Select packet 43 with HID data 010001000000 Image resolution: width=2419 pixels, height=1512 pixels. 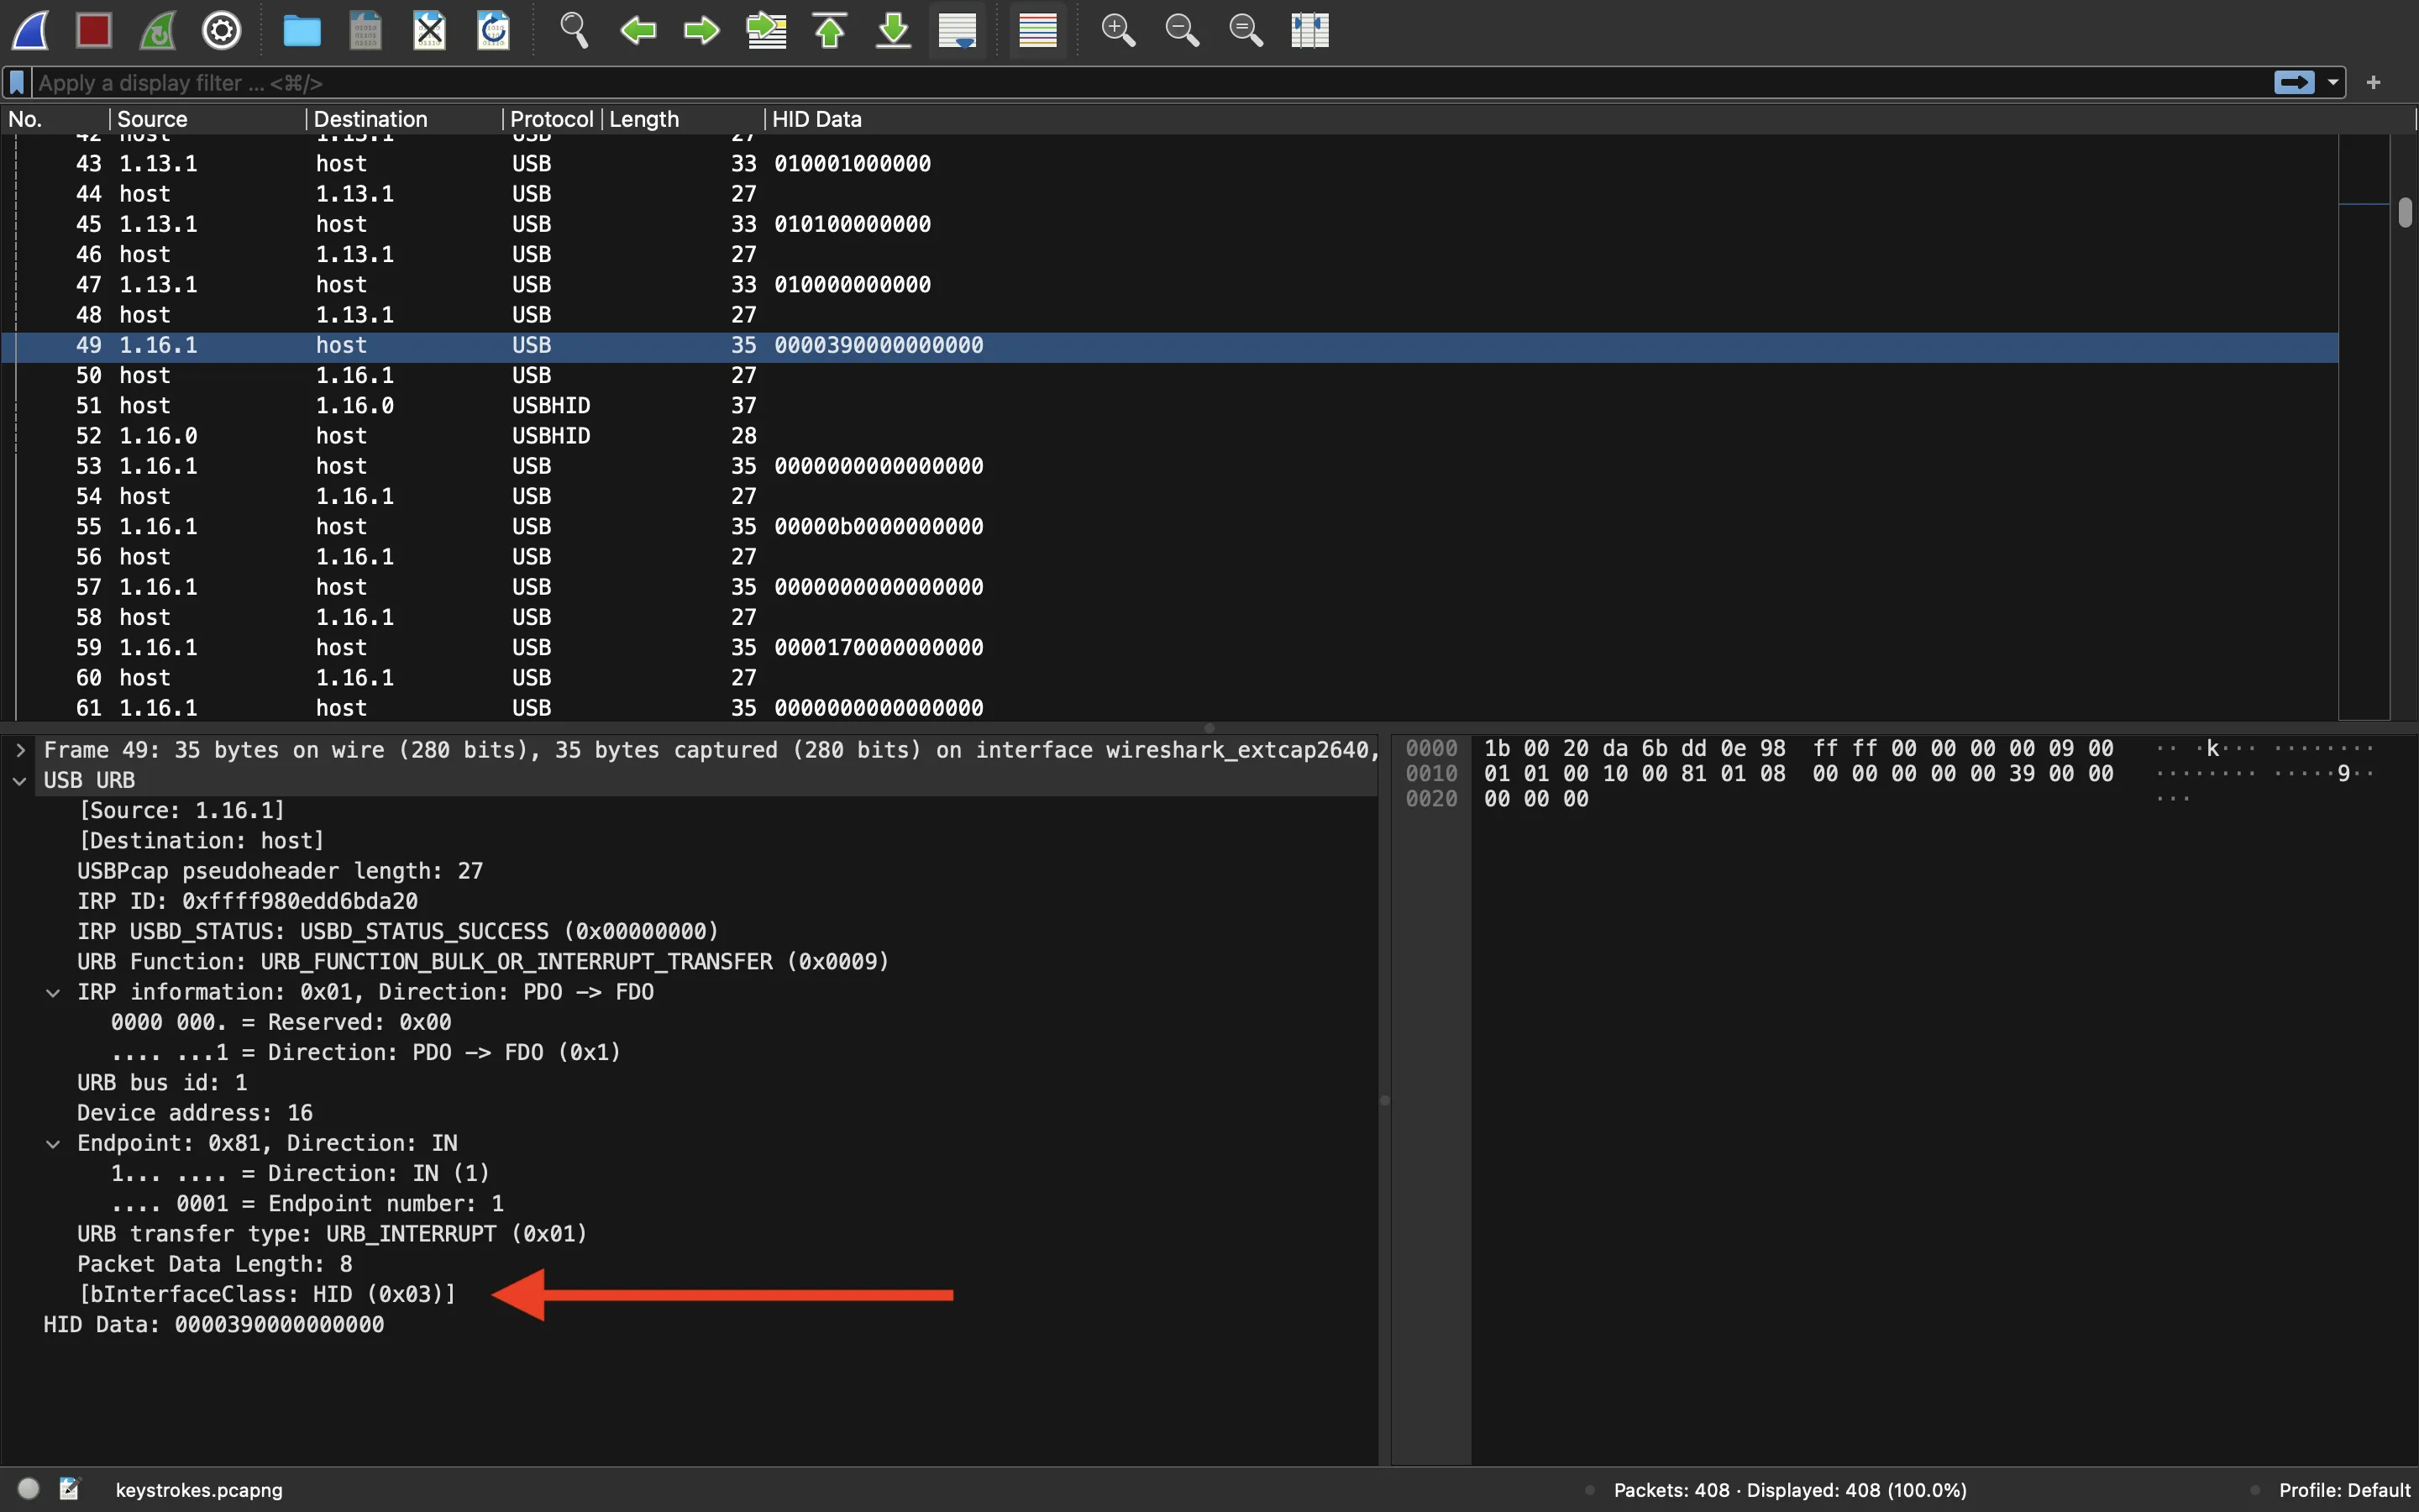[1169, 164]
